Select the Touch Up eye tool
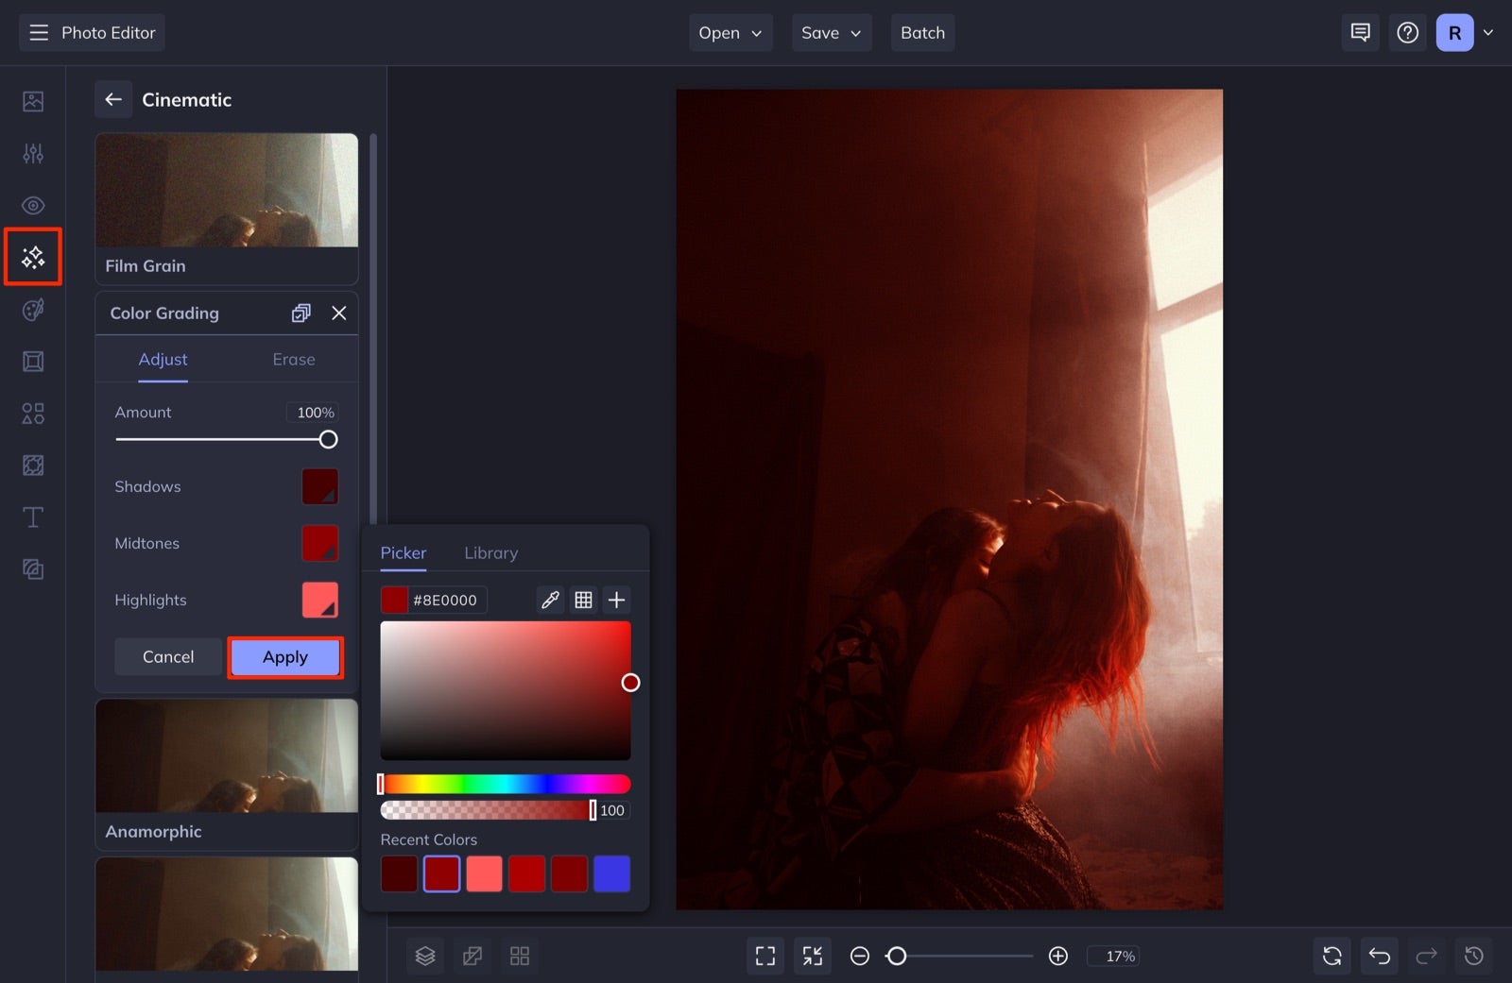This screenshot has height=983, width=1512. coord(32,205)
